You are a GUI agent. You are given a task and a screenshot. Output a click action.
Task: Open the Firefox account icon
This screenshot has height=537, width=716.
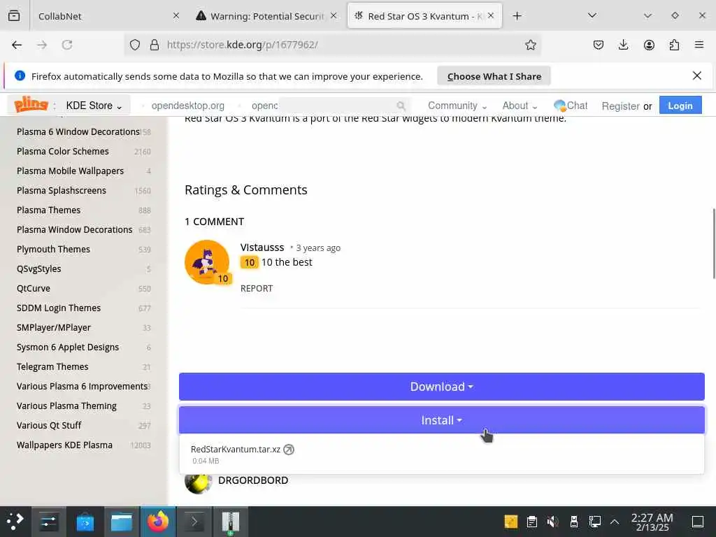(x=649, y=45)
